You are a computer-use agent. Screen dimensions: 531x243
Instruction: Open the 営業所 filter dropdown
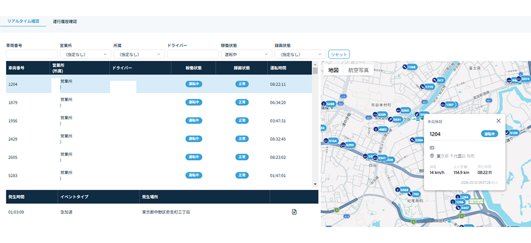tap(83, 54)
